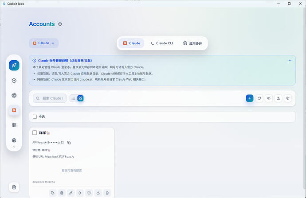
Task: Click the Accounts page heading
Action: pyautogui.click(x=42, y=24)
